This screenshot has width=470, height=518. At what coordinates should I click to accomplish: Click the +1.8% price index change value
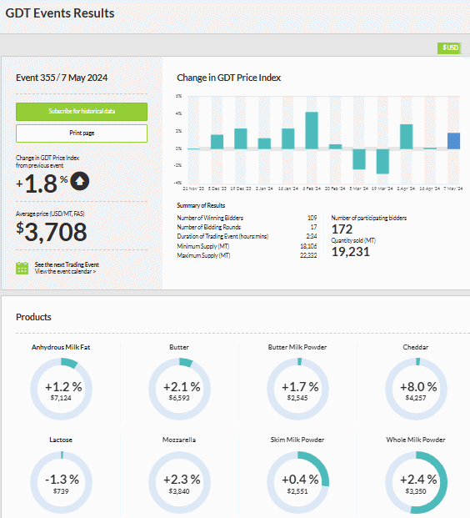42,183
